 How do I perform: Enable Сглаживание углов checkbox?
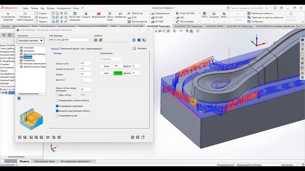click(x=57, y=115)
